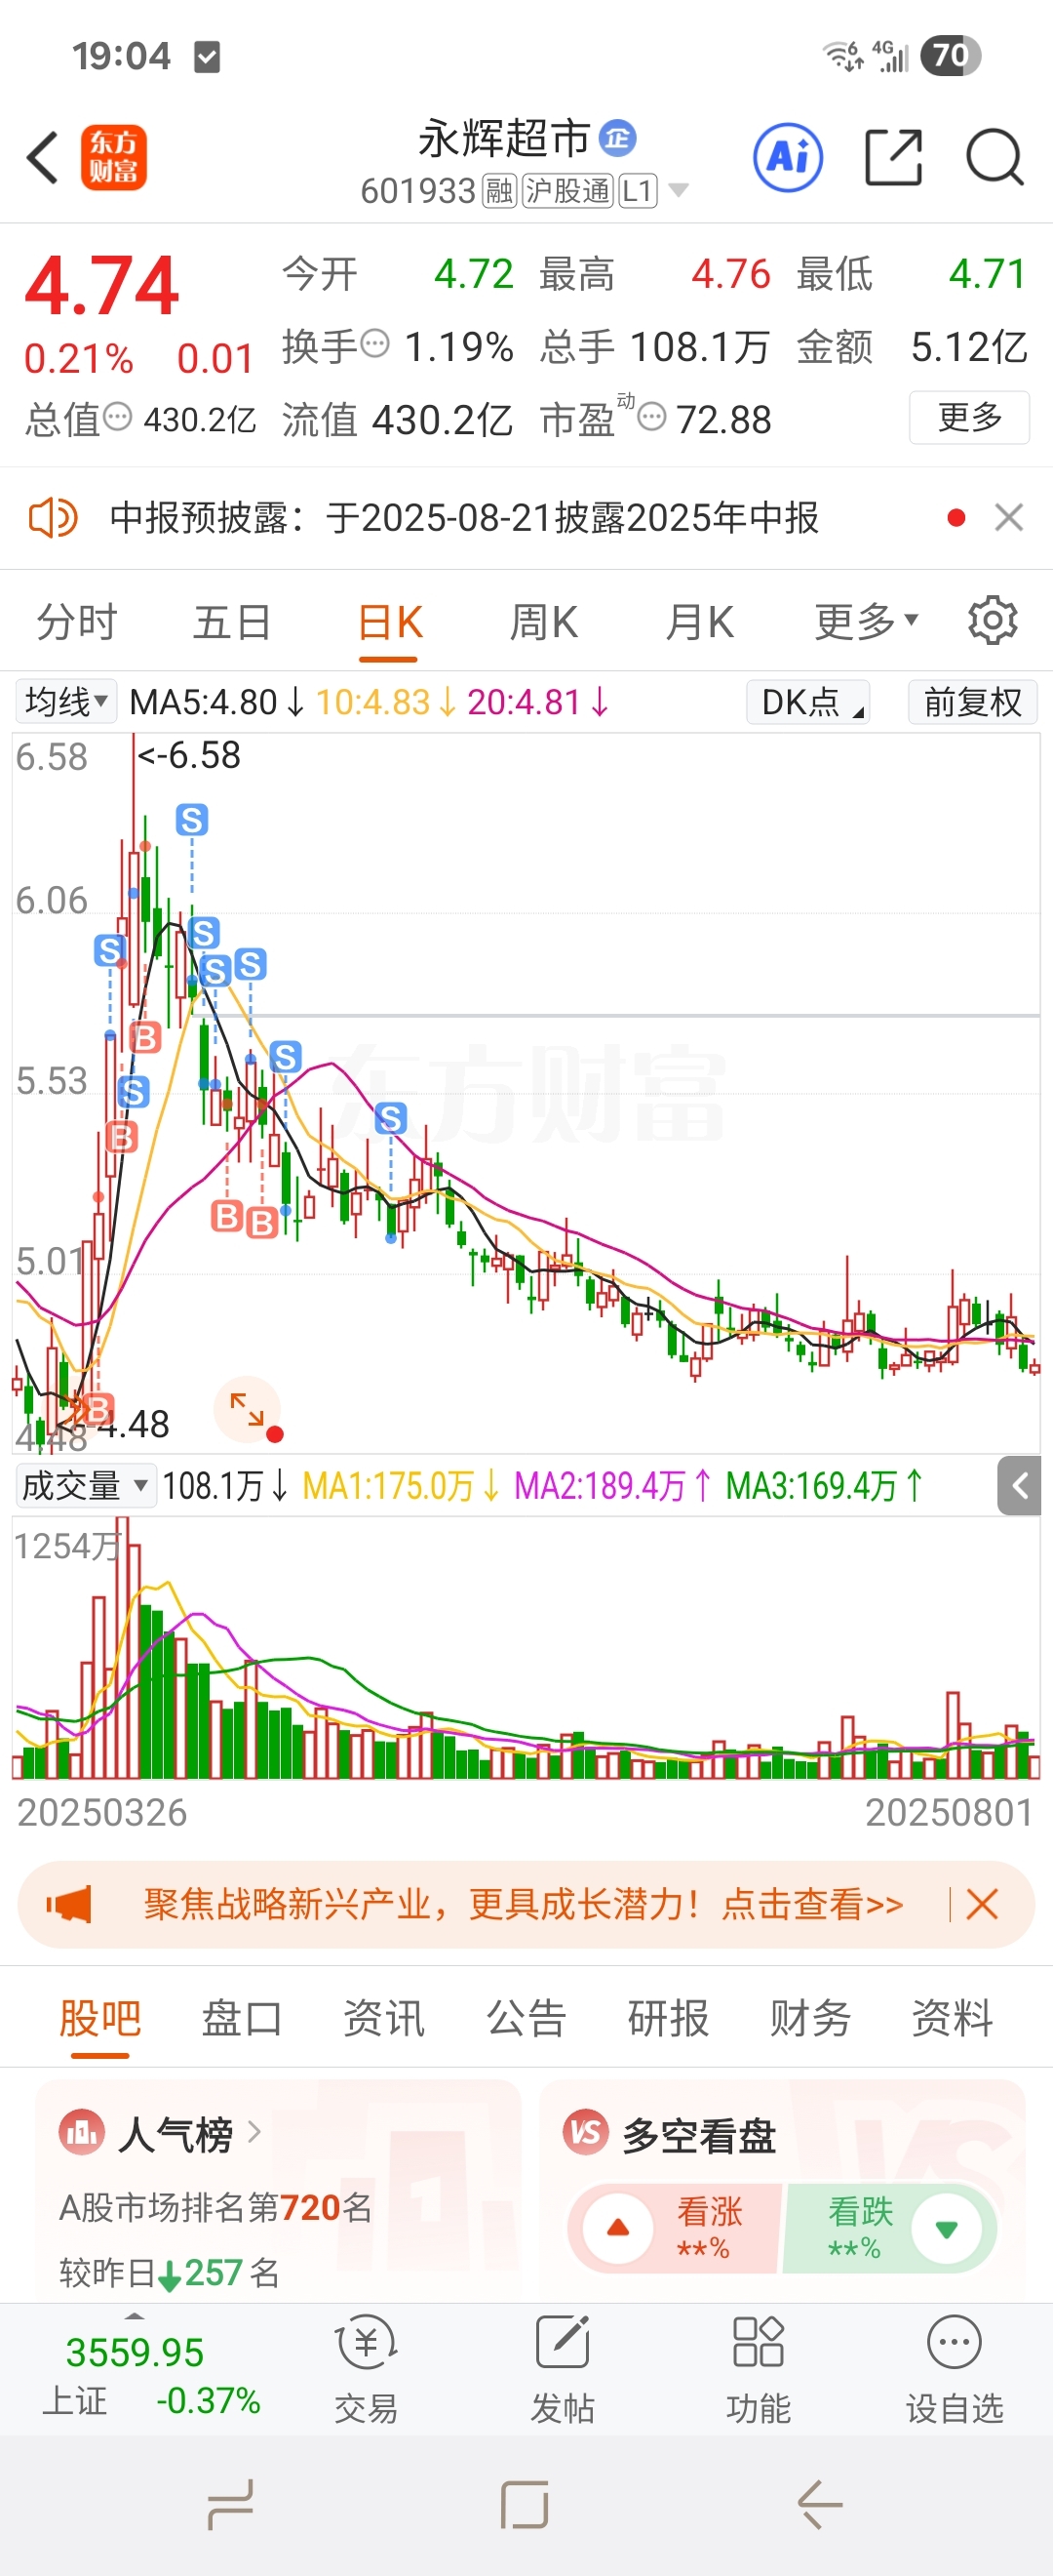Switch to 资料 tab
The image size is (1053, 2576).
point(951,2018)
